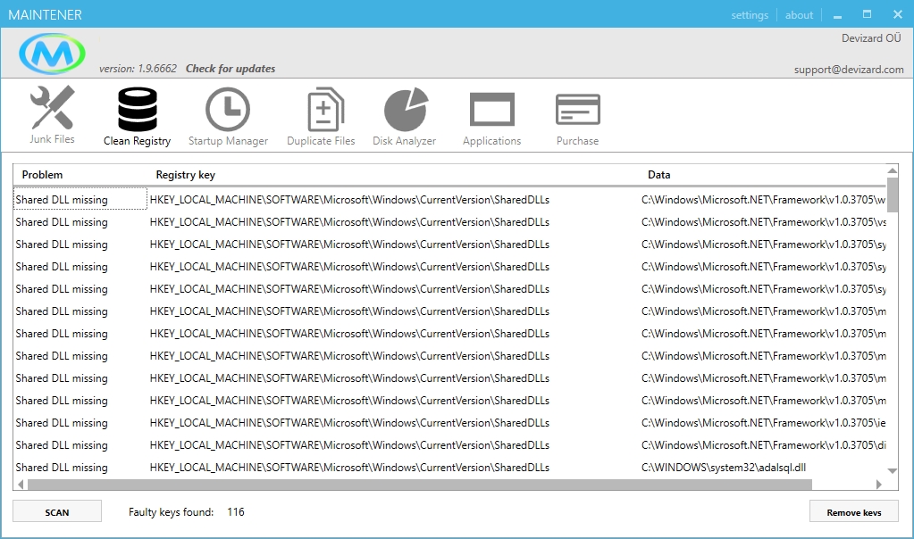Sort by Registry key column header
Viewport: 914px width, 539px height.
pos(185,175)
